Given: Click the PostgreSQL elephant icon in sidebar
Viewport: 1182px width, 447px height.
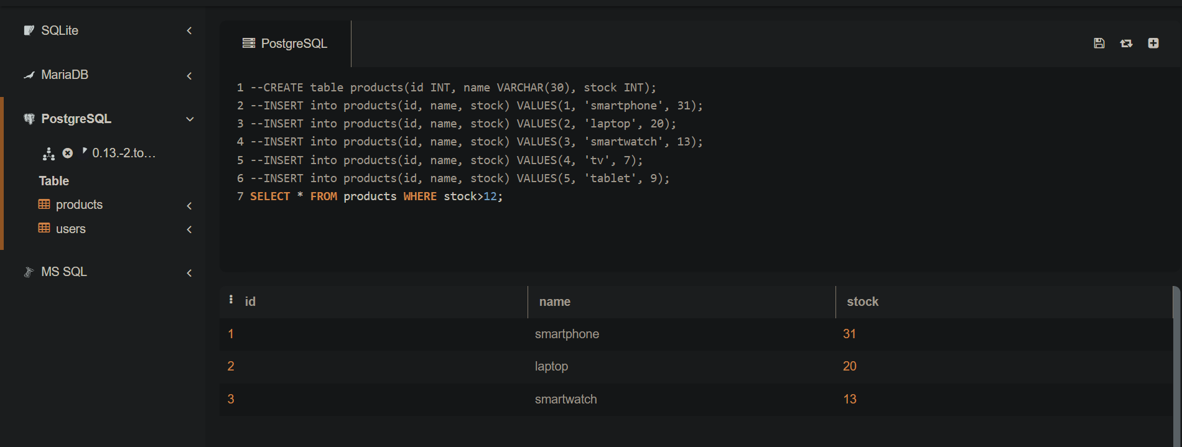Looking at the screenshot, I should pyautogui.click(x=29, y=119).
